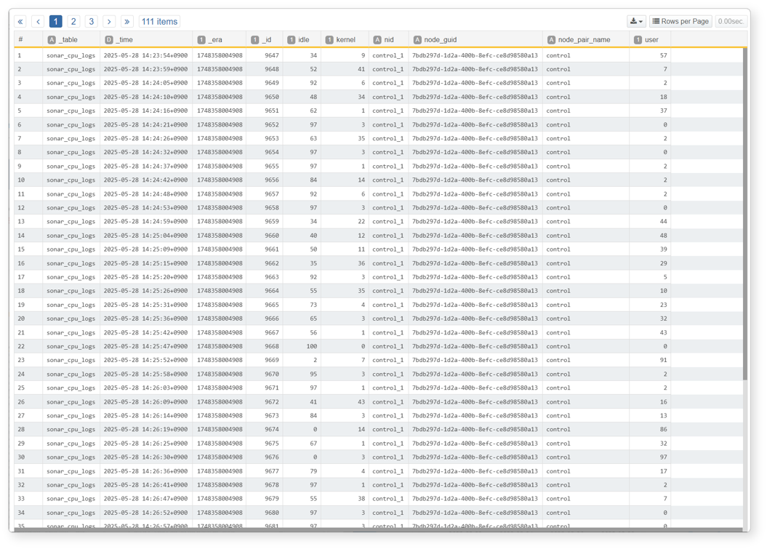Image resolution: width=767 pixels, height=549 pixels.
Task: Sort by the node_pair_name column header
Action: (585, 40)
